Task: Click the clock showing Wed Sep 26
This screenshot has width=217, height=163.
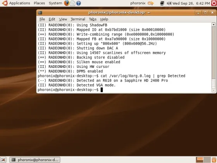Action: 191,3
